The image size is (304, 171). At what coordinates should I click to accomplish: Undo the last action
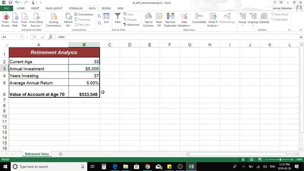pos(17,2)
